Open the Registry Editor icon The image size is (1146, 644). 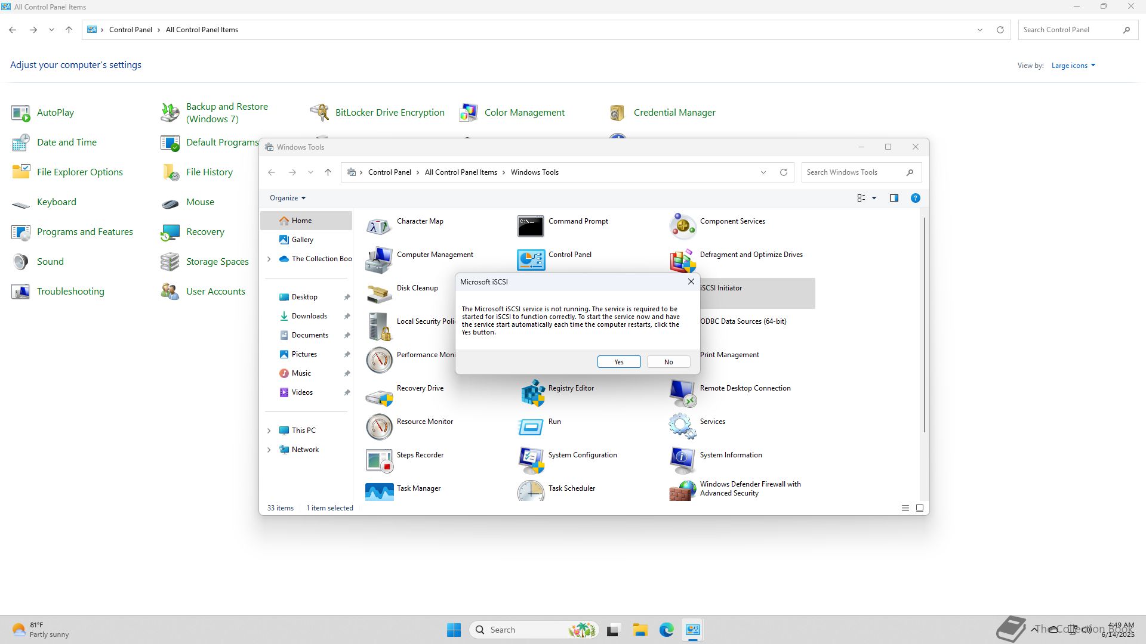pyautogui.click(x=531, y=393)
